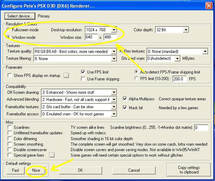Apply the Fast default settings
Viewport: 215px width, 181px height.
point(15,170)
